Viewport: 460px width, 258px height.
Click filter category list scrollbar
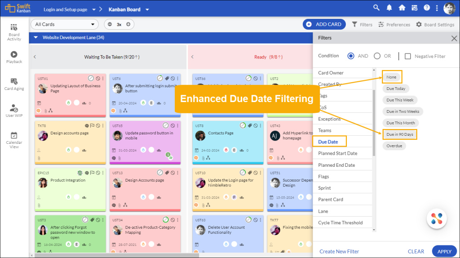click(x=374, y=123)
